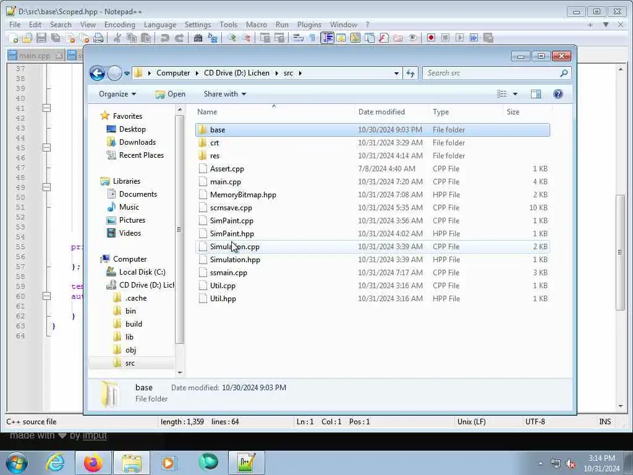Toggle Show All Characters pilcrow icon
The width and height of the screenshot is (633, 475).
(312, 38)
